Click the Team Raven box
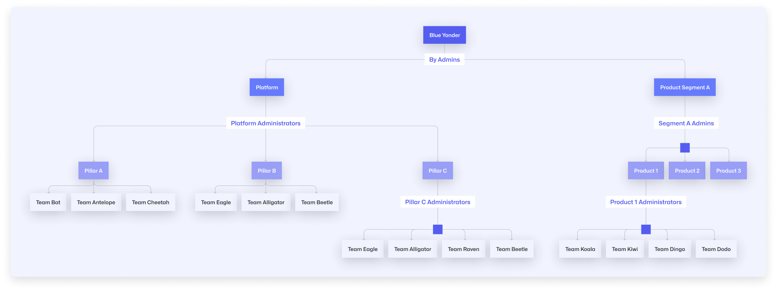The height and width of the screenshot is (291, 777). pos(463,249)
